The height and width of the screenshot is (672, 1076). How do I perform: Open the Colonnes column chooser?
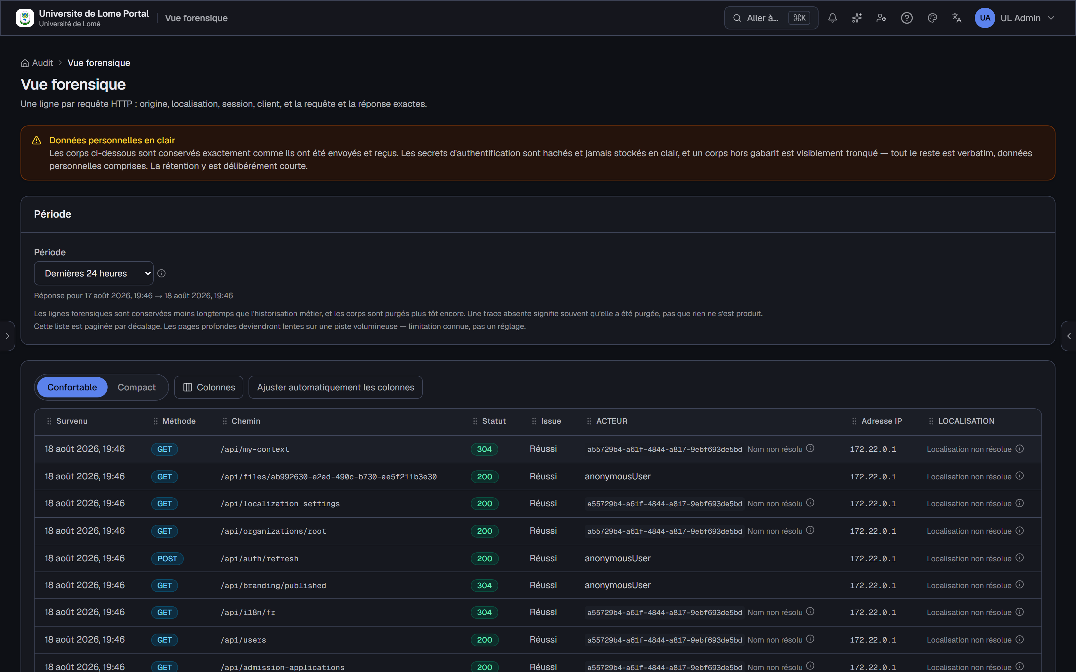209,387
